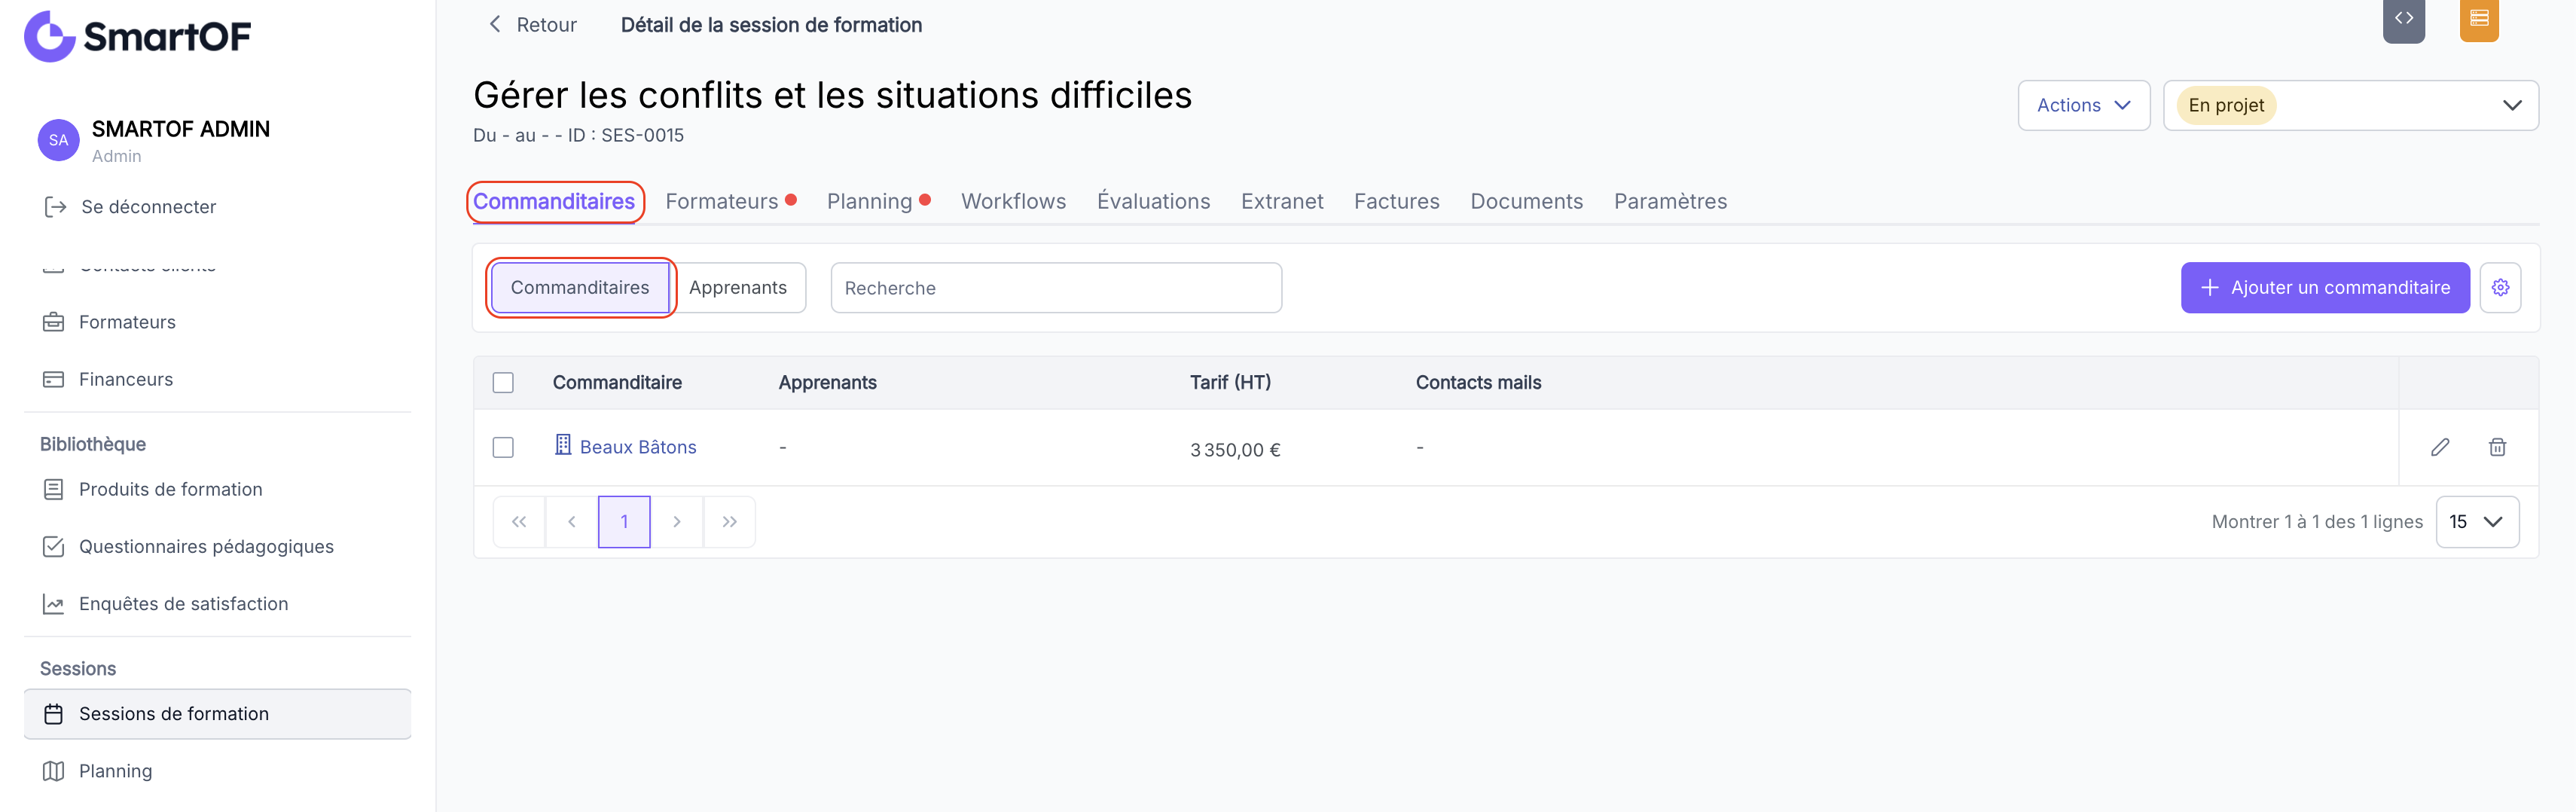The height and width of the screenshot is (812, 2576).
Task: Go to last page of the table
Action: pos(729,522)
